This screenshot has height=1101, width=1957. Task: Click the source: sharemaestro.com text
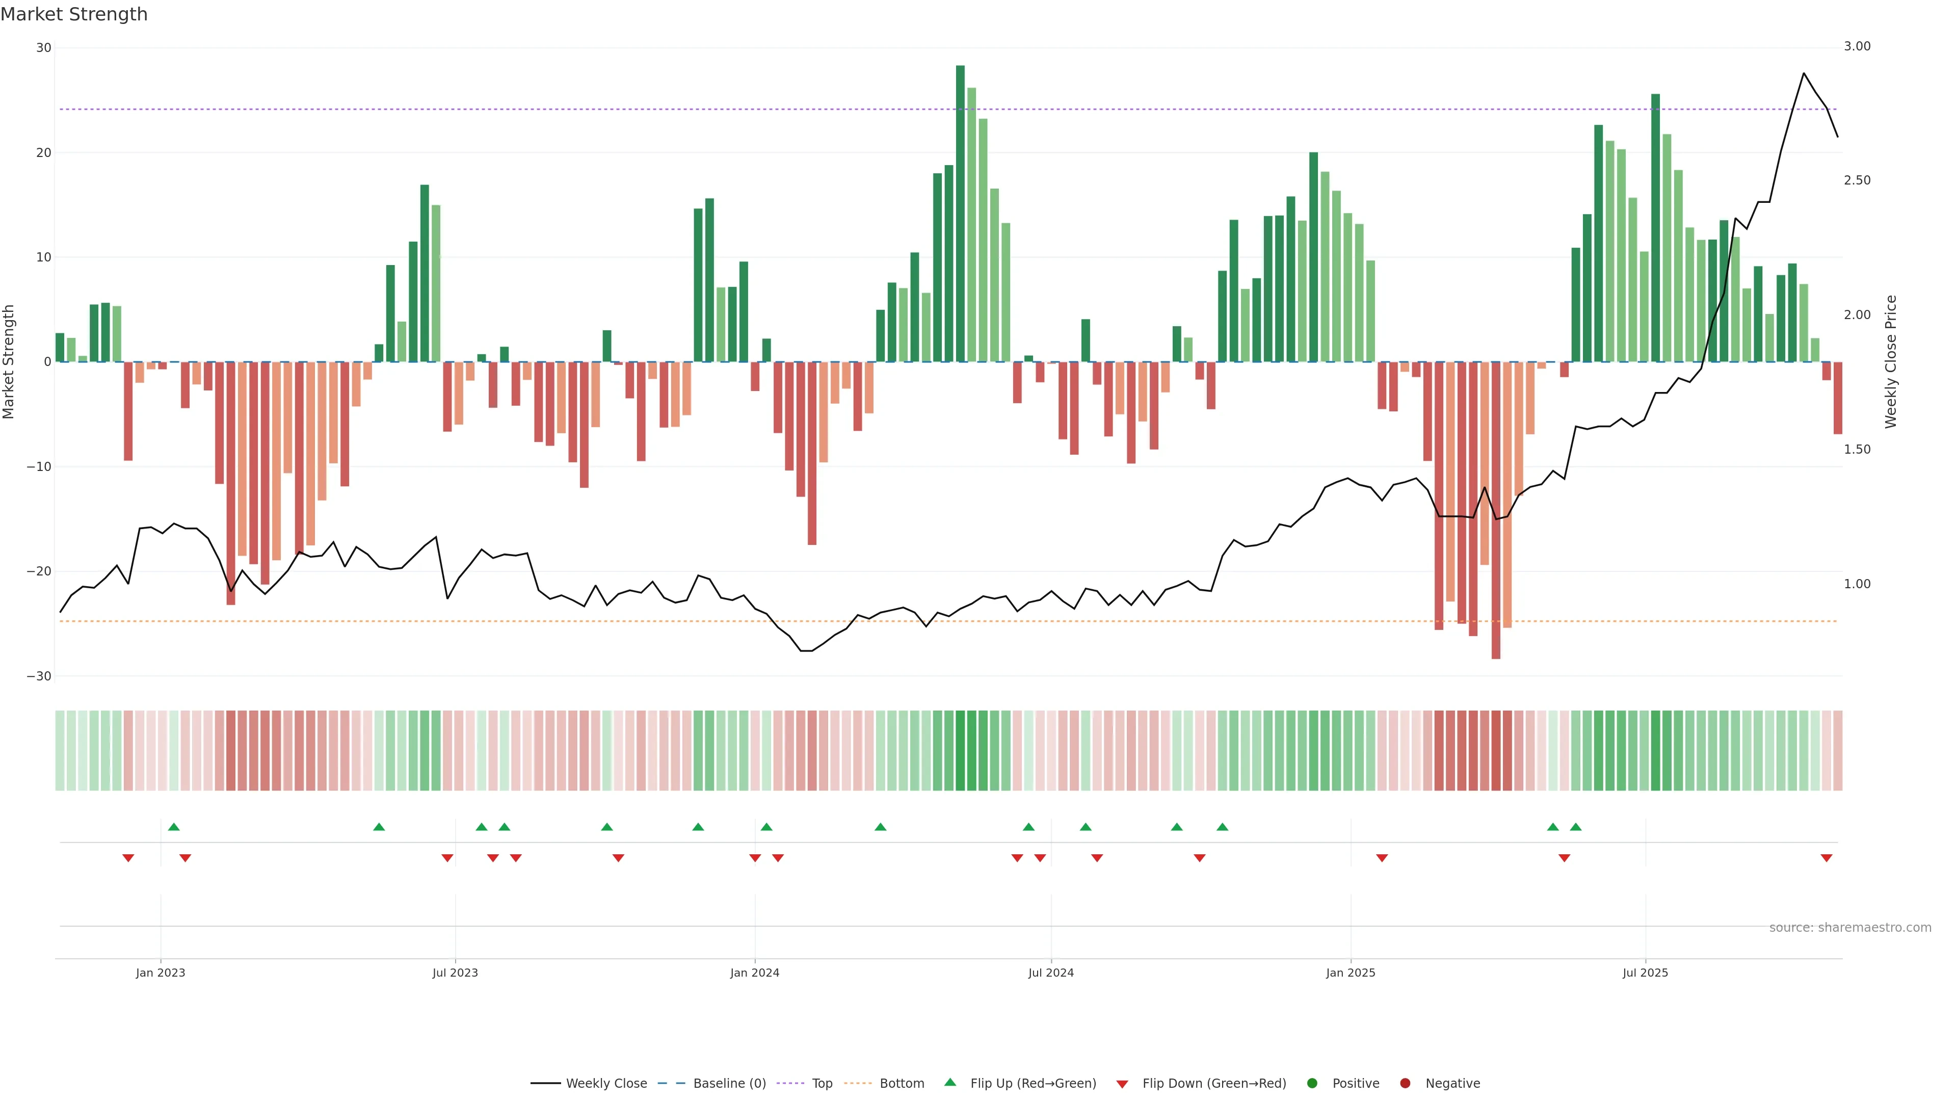pos(1850,928)
